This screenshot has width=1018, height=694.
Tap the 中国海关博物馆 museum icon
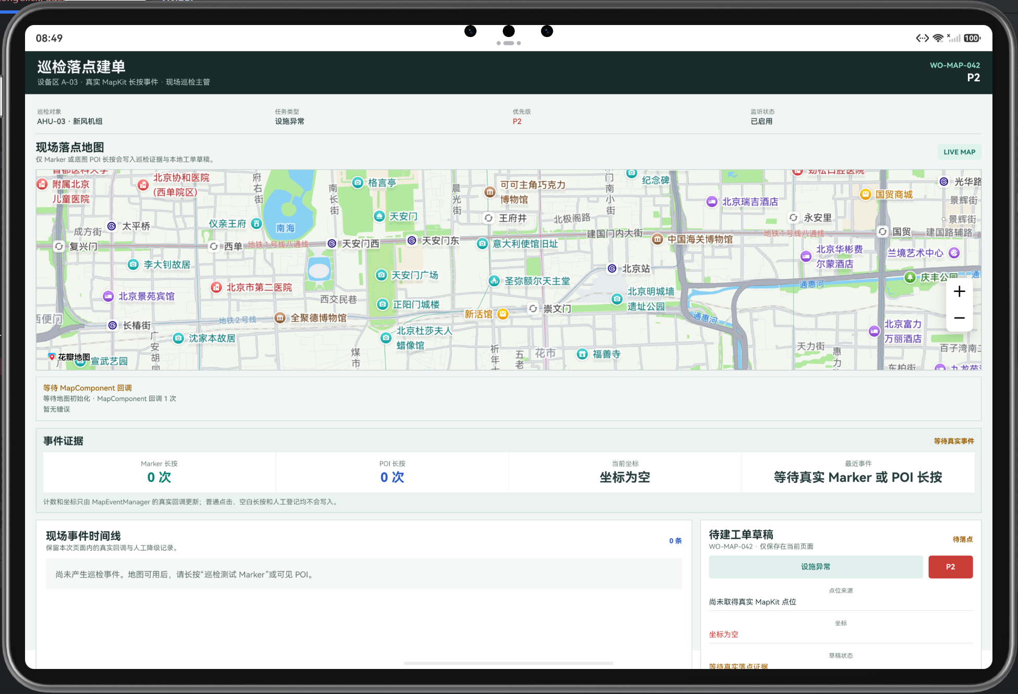point(658,239)
